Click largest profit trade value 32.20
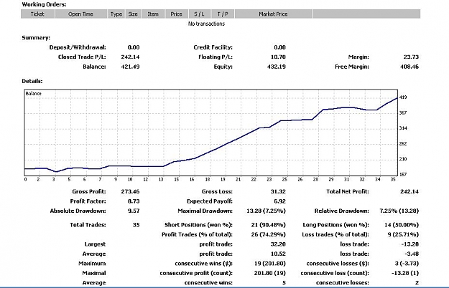 [278, 244]
